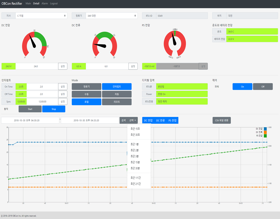This screenshot has height=219, width=280.
Task: Choose 최근 2분 from the range menu
Action: coord(139,150)
